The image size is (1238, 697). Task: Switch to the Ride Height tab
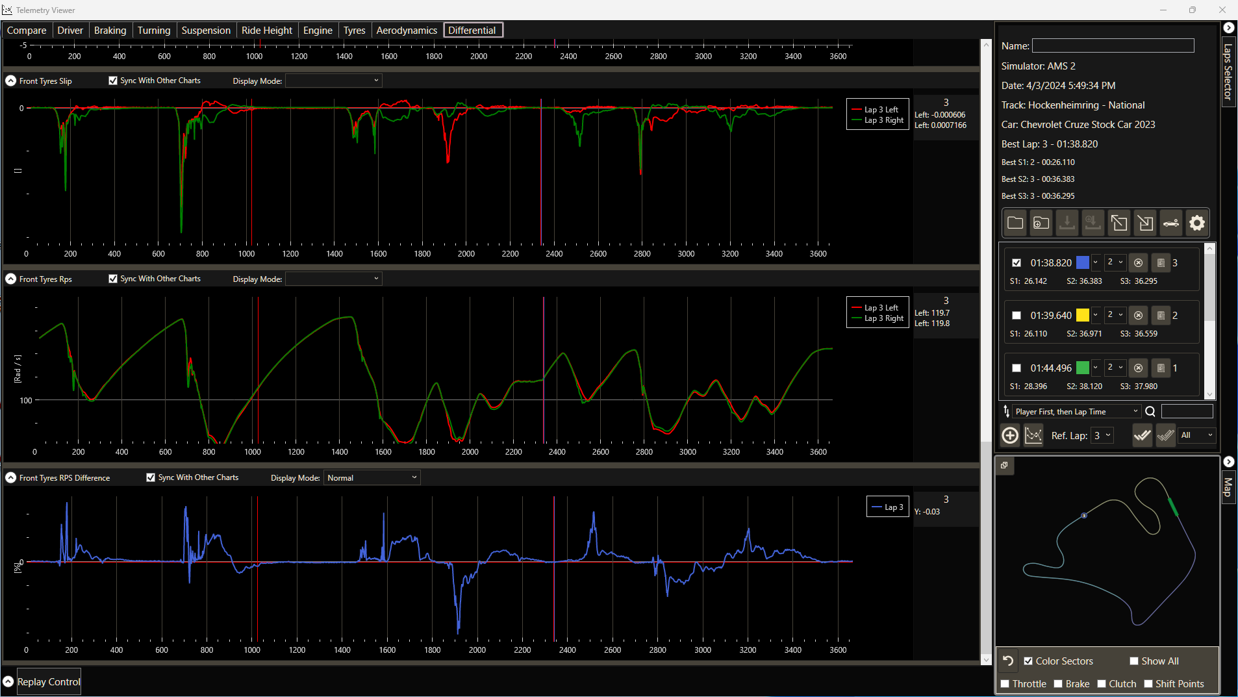(267, 31)
